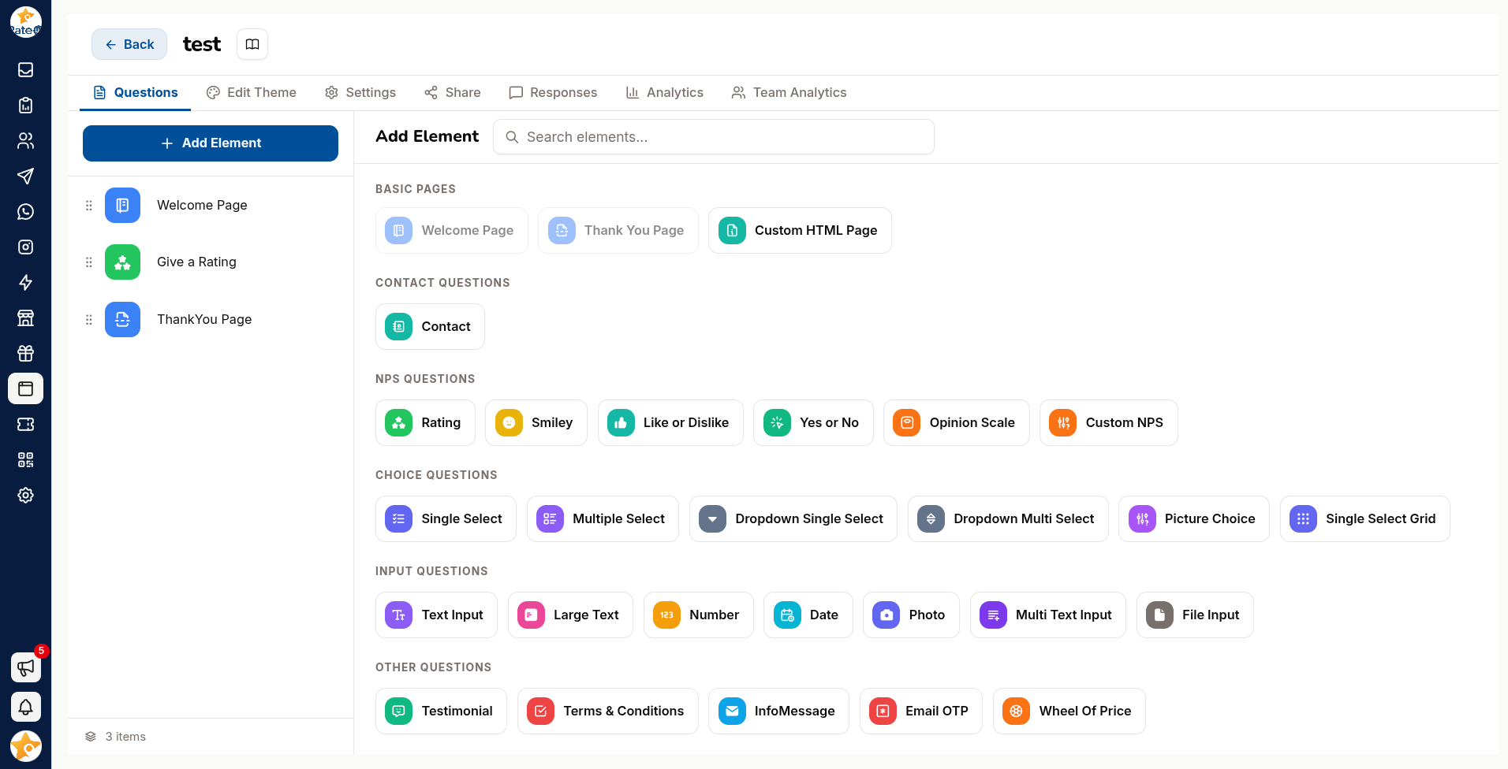Add a Contact question element
The image size is (1508, 769).
[430, 327]
